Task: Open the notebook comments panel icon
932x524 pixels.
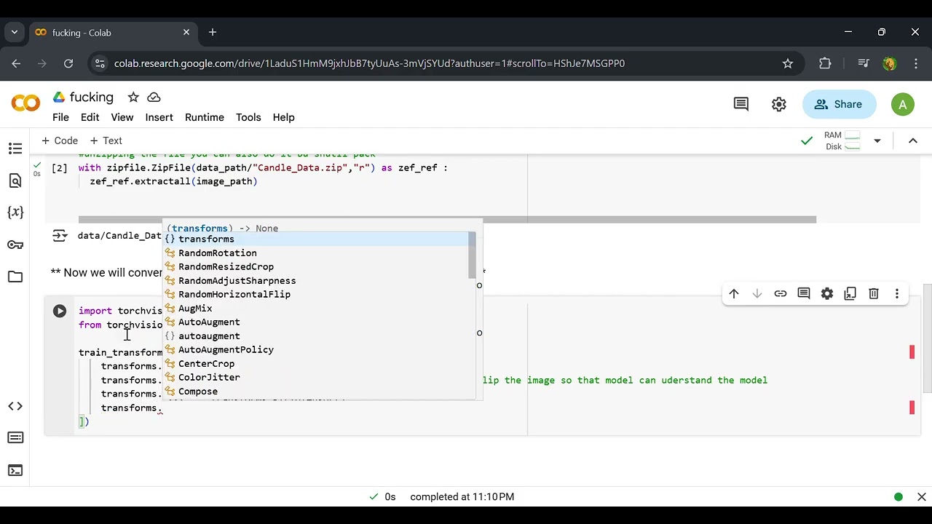Action: [741, 104]
